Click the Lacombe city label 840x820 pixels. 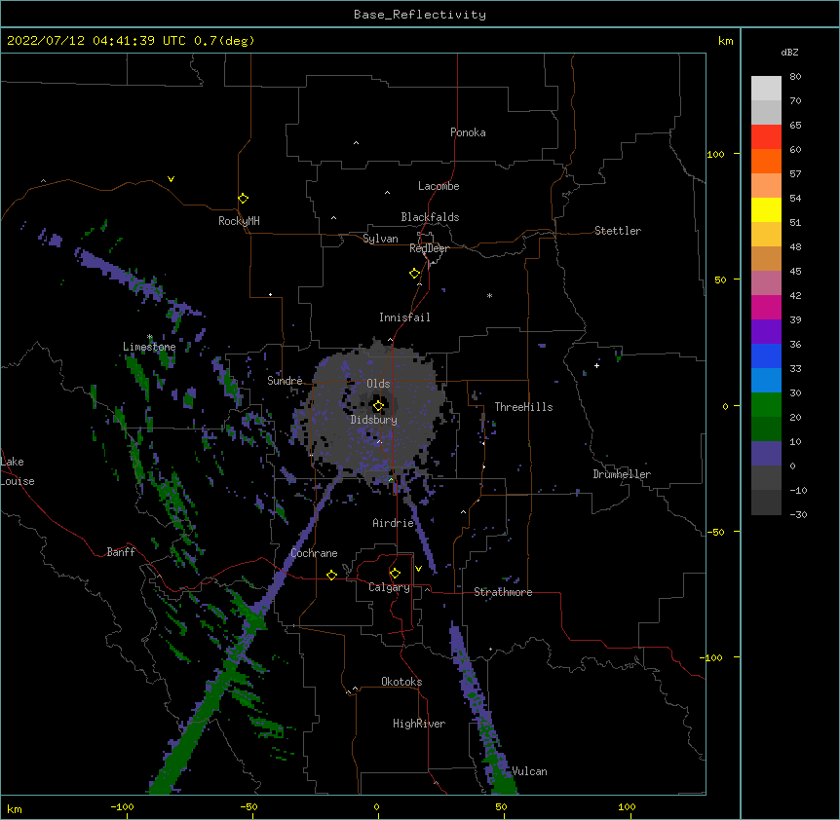click(439, 186)
